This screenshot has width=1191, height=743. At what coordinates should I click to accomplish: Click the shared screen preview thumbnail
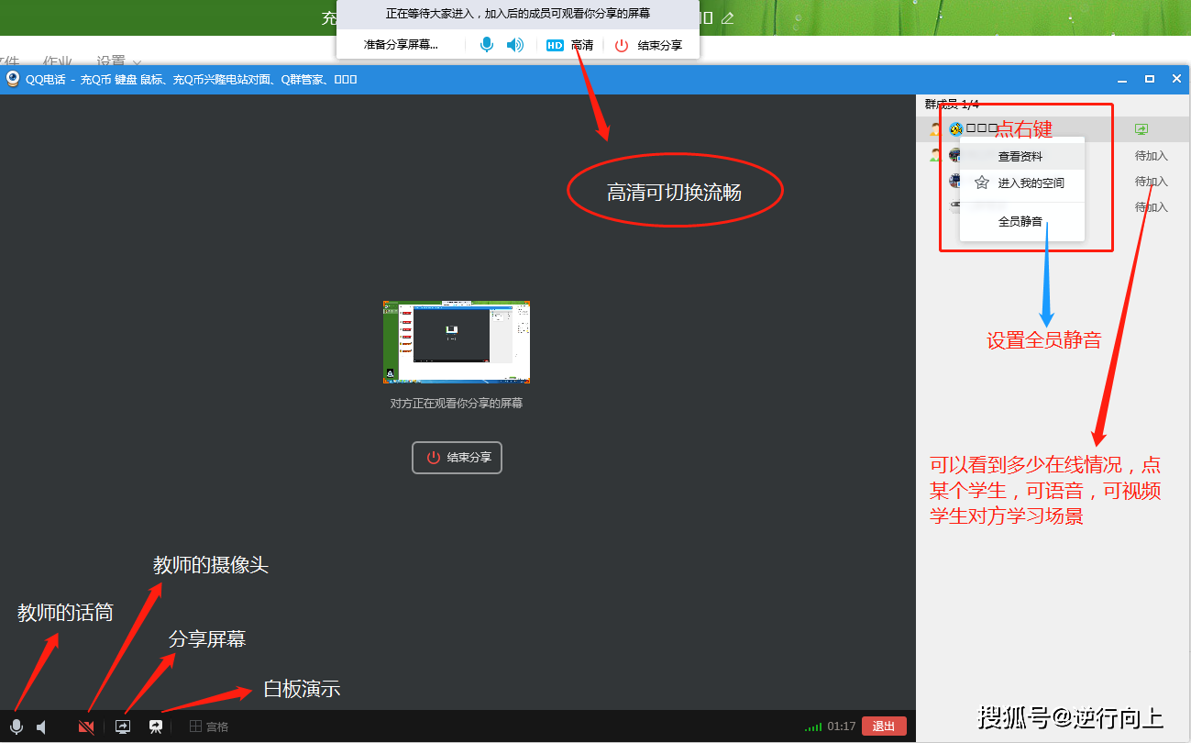[x=456, y=341]
